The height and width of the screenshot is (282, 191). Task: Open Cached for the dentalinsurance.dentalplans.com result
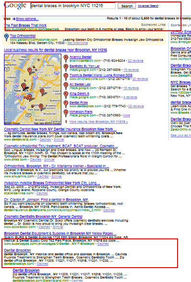(109, 210)
